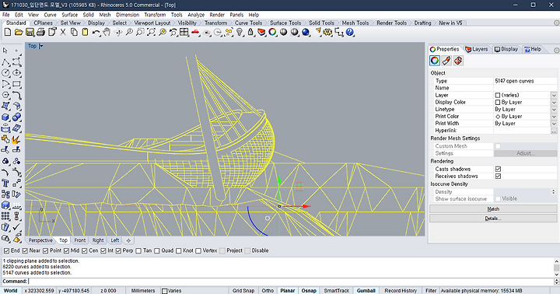The image size is (560, 294).
Task: Toggle the Cen osnap checkbox
Action: click(x=85, y=250)
